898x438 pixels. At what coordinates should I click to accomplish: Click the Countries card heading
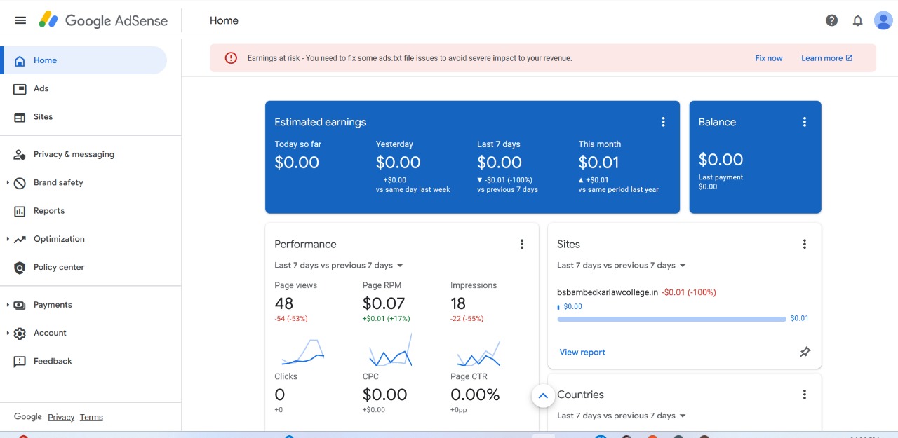point(580,395)
